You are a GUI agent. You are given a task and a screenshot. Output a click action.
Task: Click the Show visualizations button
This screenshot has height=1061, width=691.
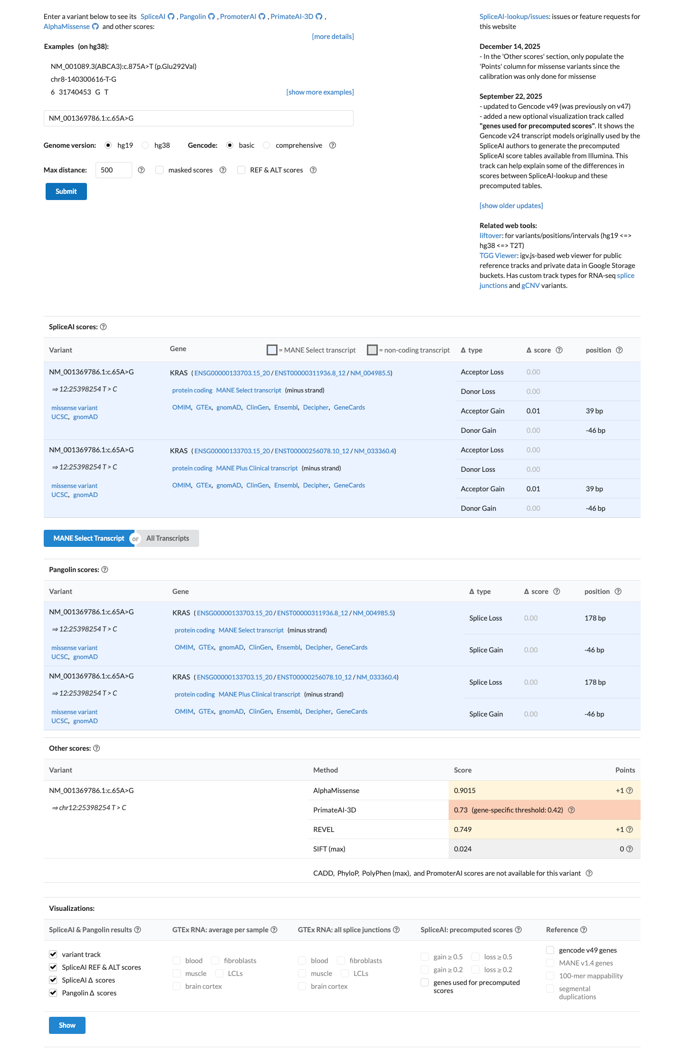coord(67,1025)
